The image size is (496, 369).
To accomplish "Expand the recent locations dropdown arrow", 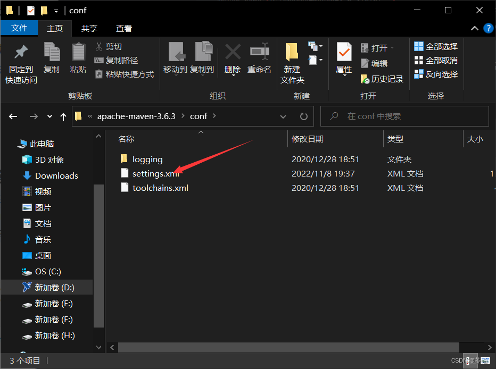I will point(49,116).
